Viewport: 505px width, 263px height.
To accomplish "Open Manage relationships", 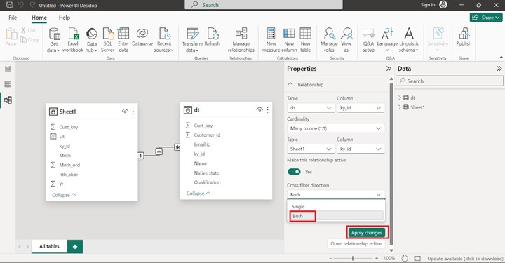I will click(x=241, y=40).
